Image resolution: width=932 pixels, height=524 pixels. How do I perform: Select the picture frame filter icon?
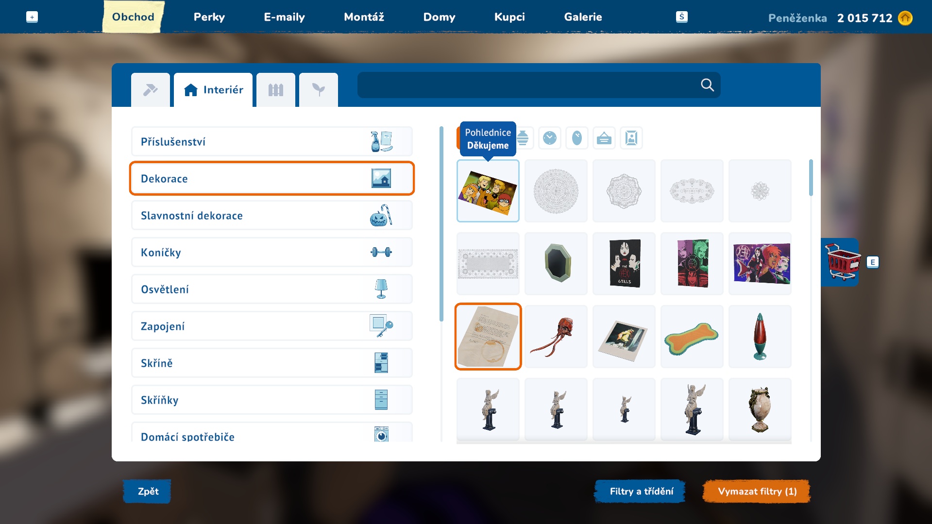tap(631, 138)
